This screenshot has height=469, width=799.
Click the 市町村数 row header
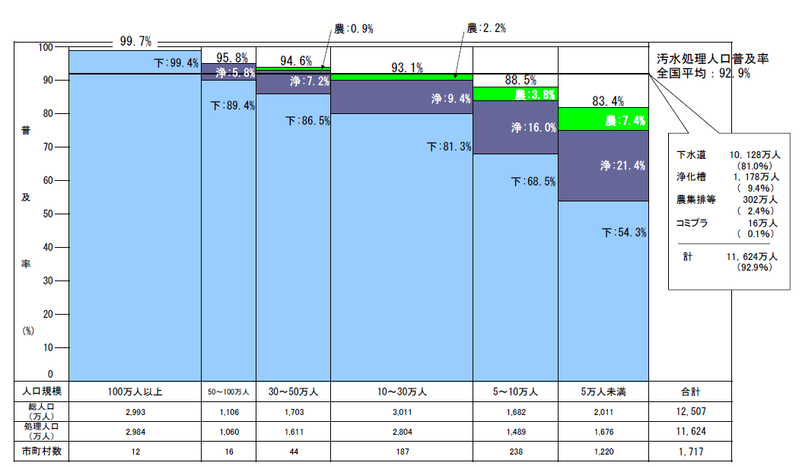pyautogui.click(x=42, y=452)
